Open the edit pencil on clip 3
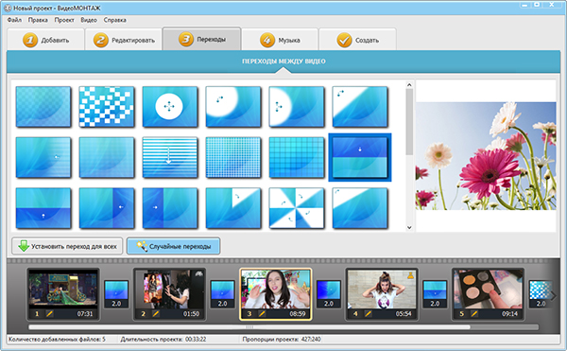 click(x=262, y=314)
